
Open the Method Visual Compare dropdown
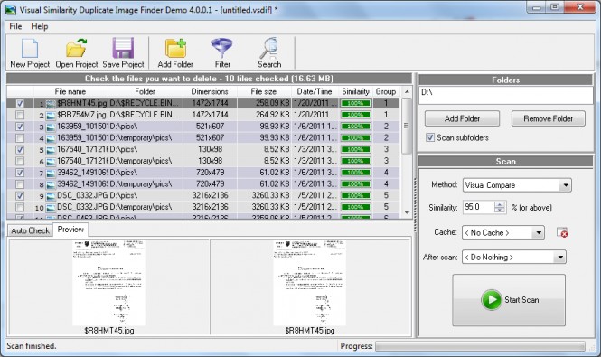566,185
